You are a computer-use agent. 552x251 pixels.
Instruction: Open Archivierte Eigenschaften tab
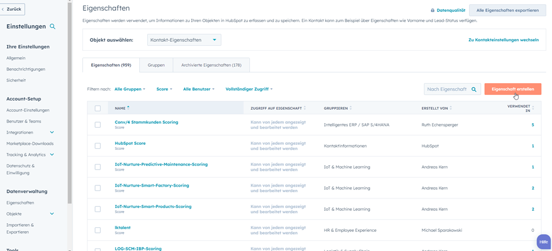[x=211, y=65]
